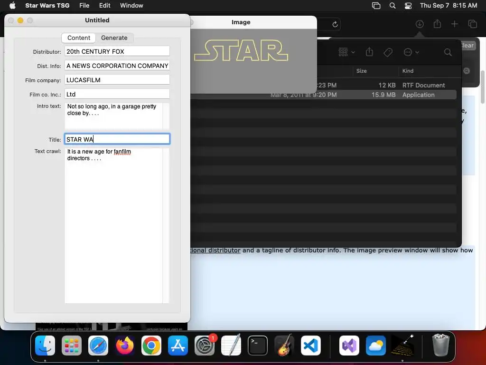Viewport: 486px width, 365px height.
Task: Launch Google Chrome from the Dock
Action: click(151, 345)
